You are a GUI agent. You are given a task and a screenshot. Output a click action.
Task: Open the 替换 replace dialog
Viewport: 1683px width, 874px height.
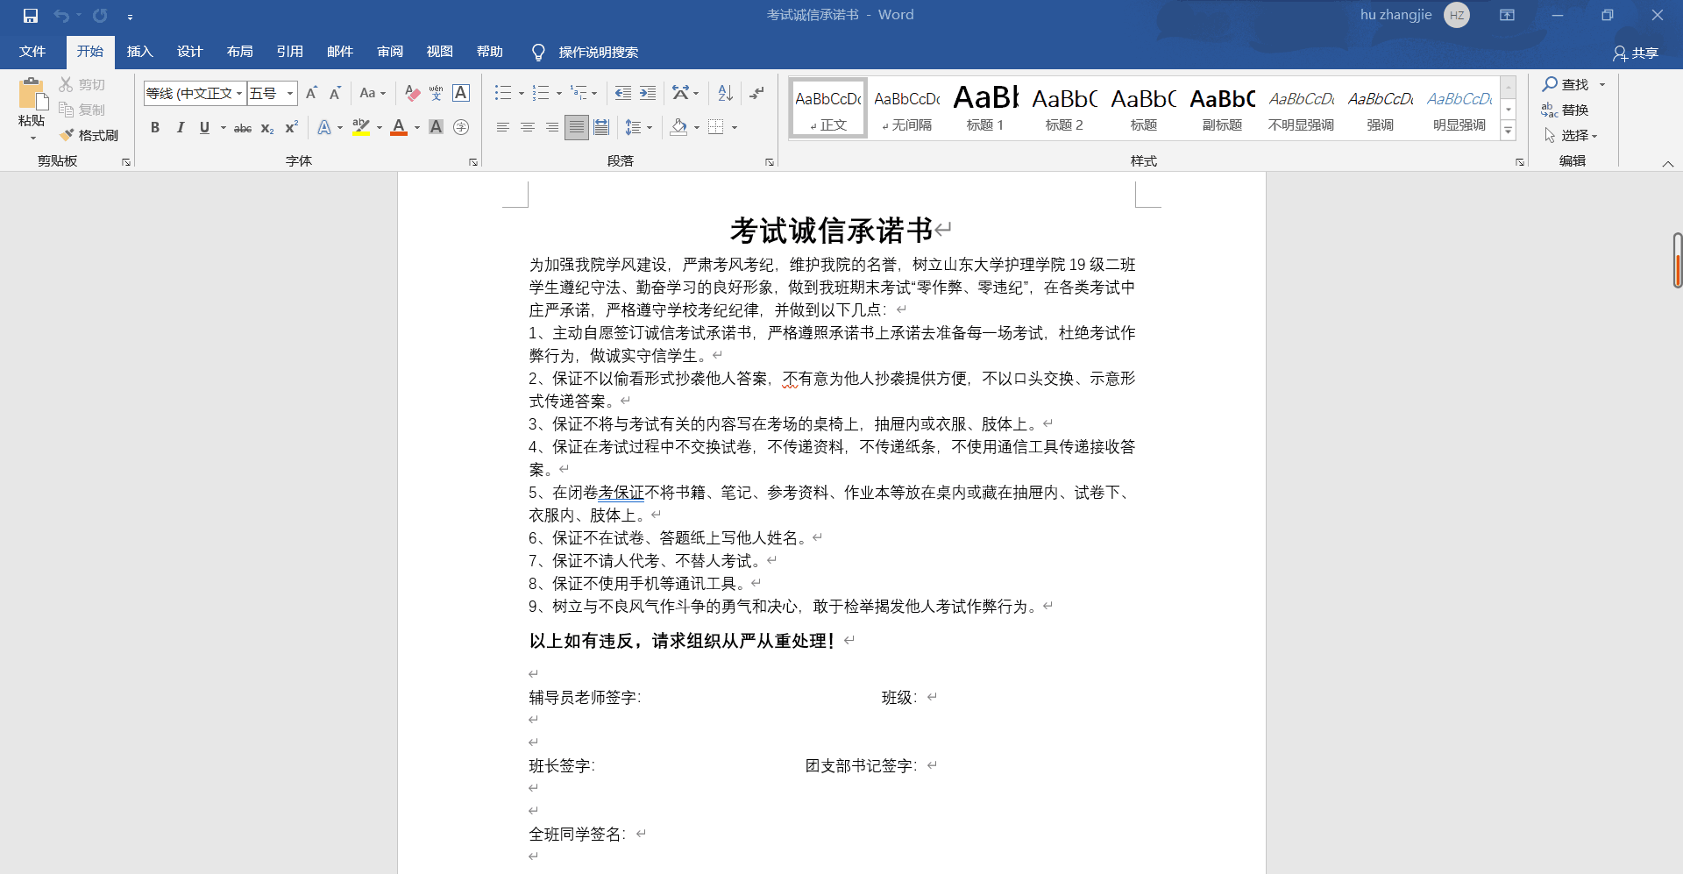(x=1566, y=110)
